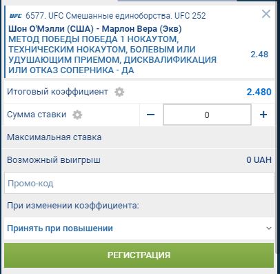This screenshot has height=274, width=280.
Task: Decrease bet amount with minus button
Action: pos(151,115)
